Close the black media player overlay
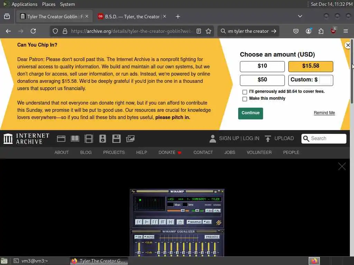Image resolution: width=354 pixels, height=265 pixels. click(x=342, y=166)
